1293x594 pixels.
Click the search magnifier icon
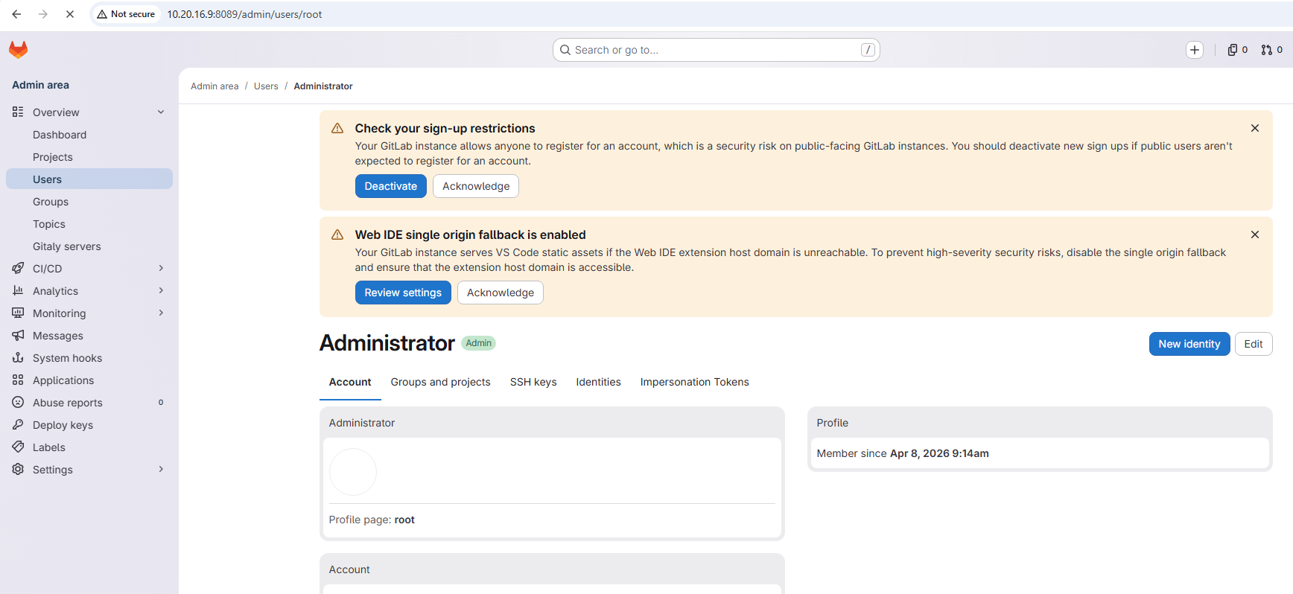pos(565,50)
